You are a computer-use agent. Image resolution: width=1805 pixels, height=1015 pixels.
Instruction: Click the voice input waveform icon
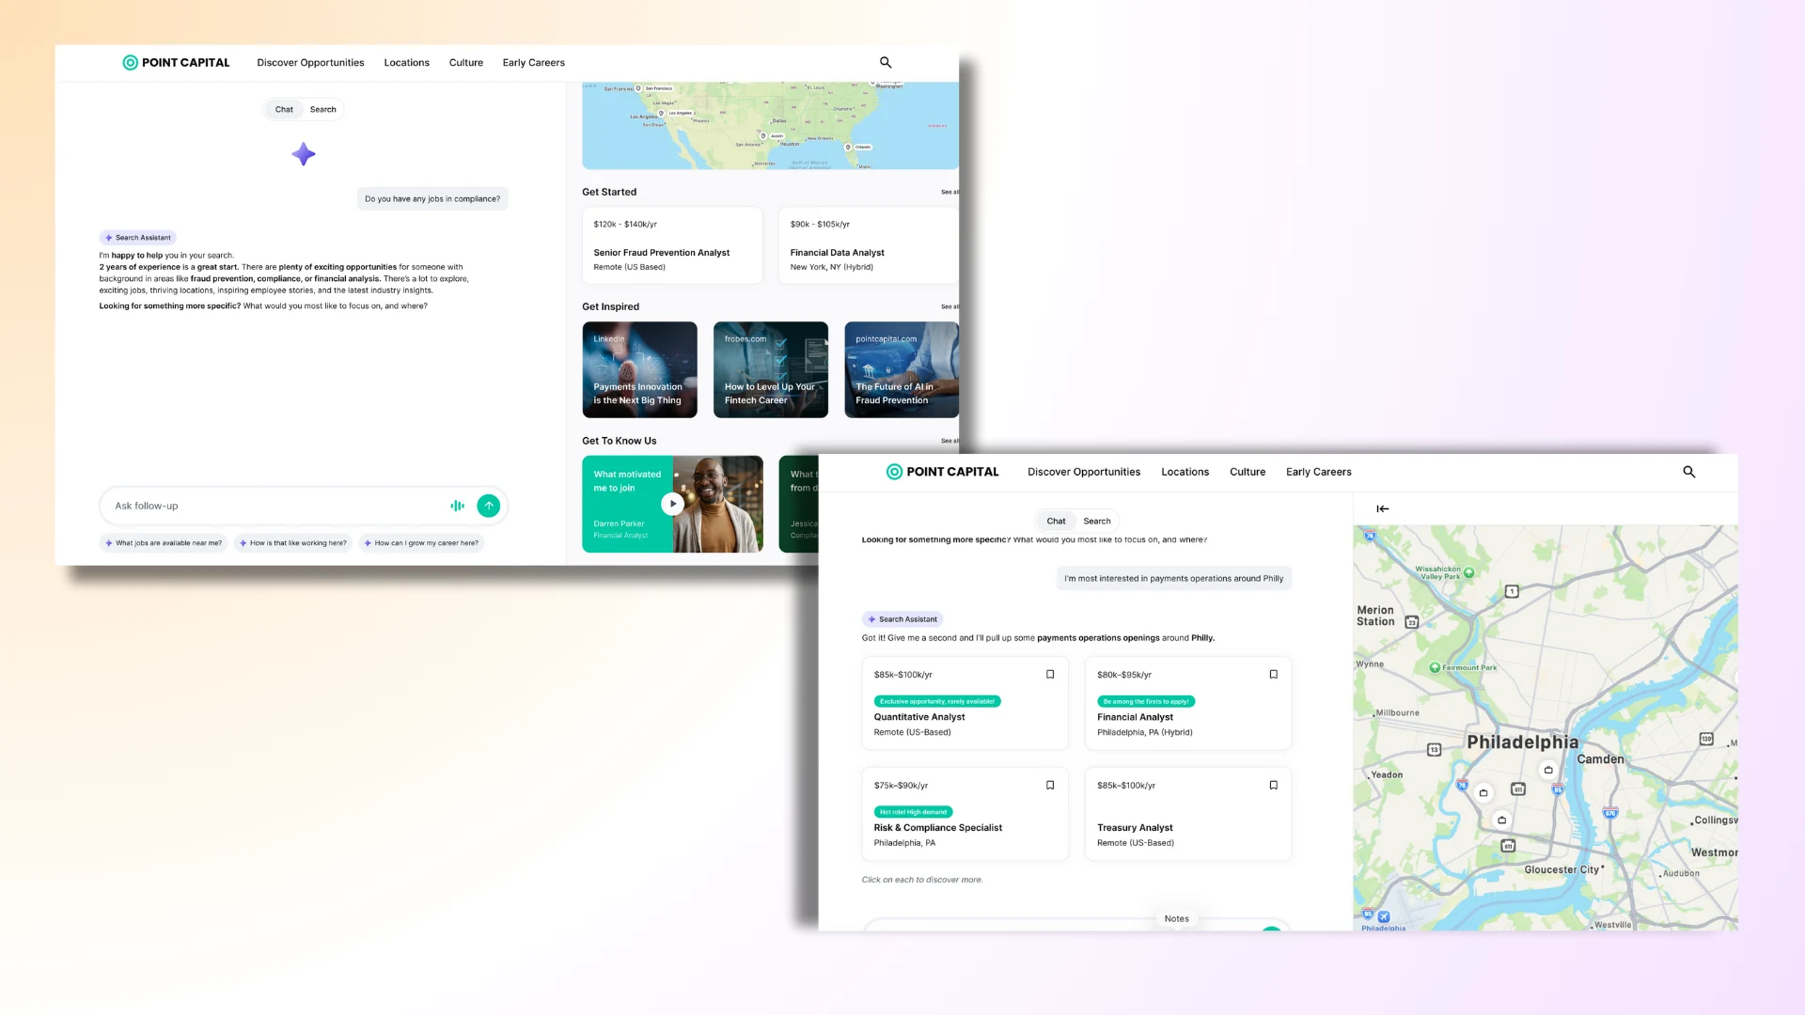point(457,506)
